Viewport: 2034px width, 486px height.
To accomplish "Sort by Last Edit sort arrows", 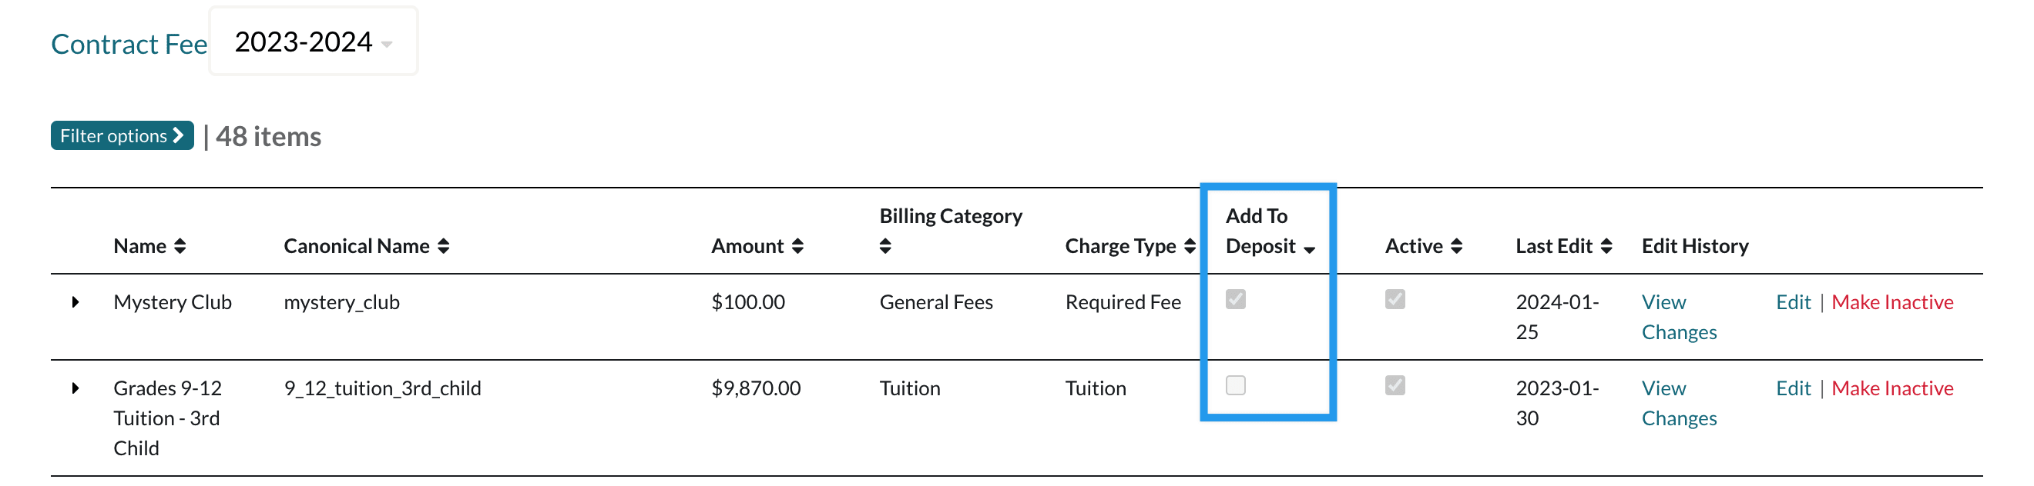I will 1606,247.
